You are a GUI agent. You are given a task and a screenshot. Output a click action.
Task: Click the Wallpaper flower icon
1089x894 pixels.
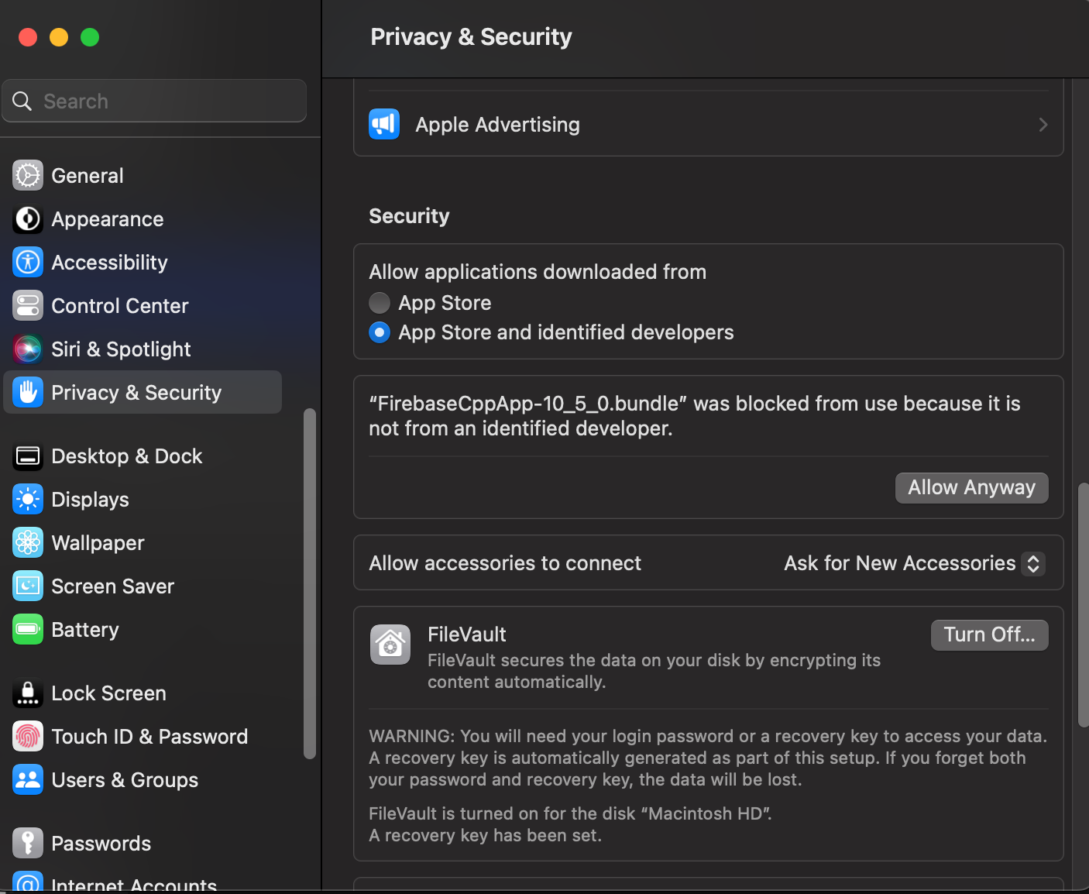pos(28,543)
